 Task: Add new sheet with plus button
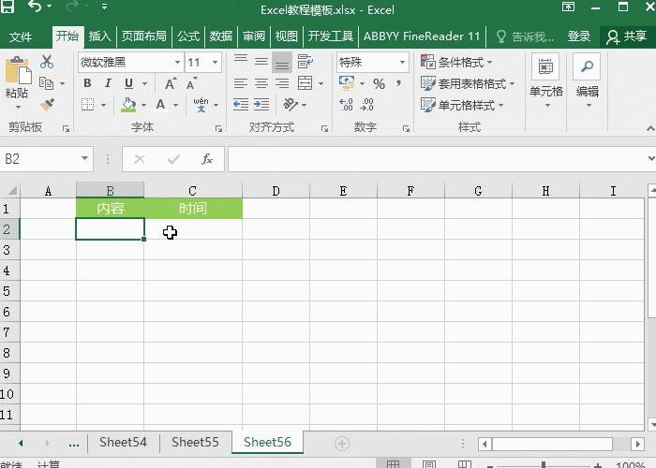pos(342,444)
